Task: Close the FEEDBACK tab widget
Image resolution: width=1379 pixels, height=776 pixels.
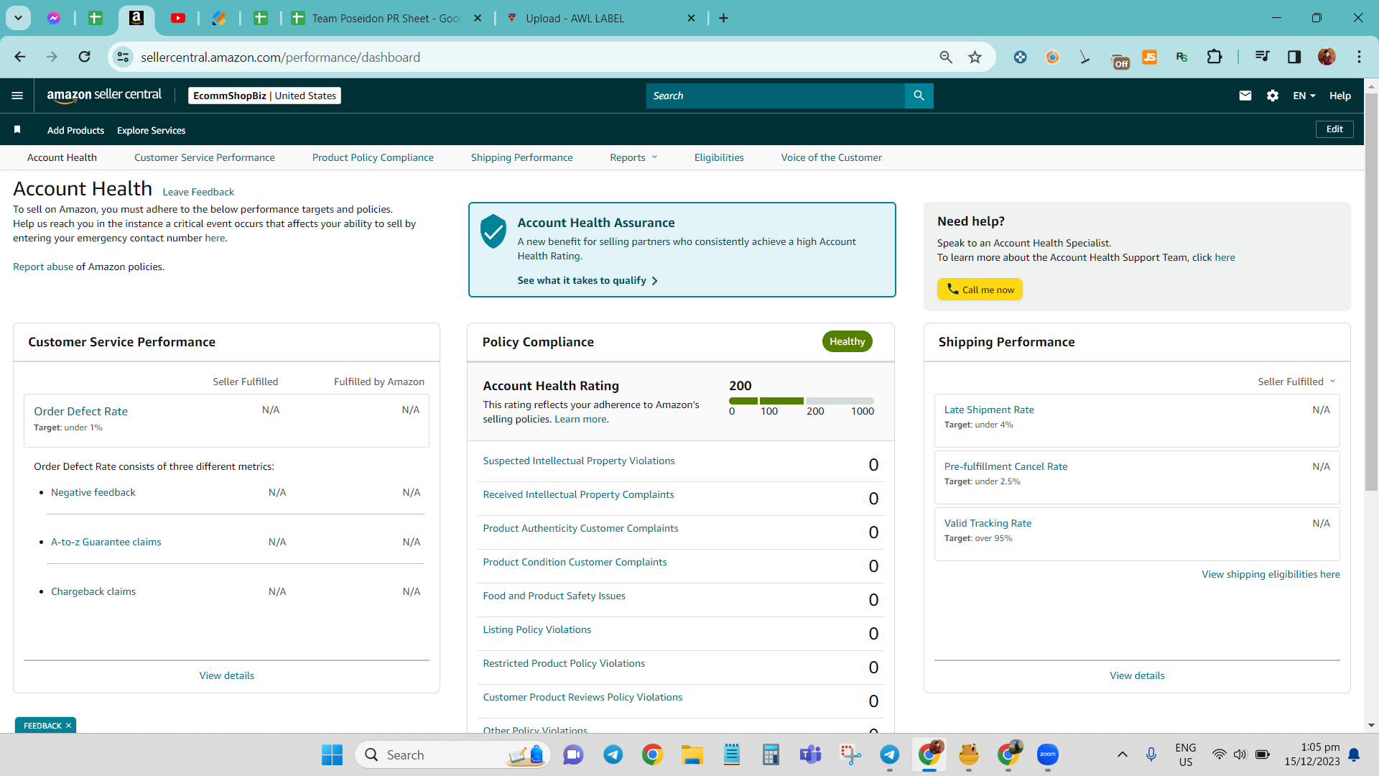Action: point(69,726)
